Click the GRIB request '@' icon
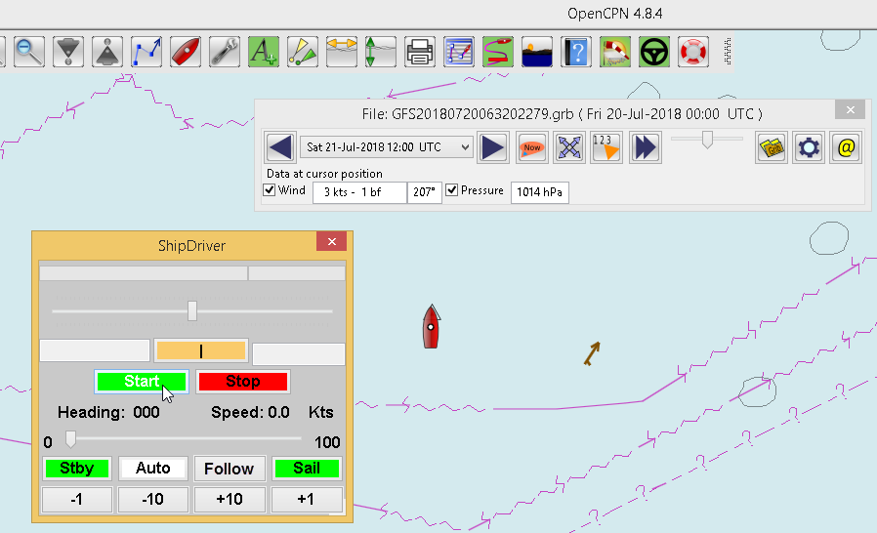Screen dimensions: 877x533 tap(846, 147)
